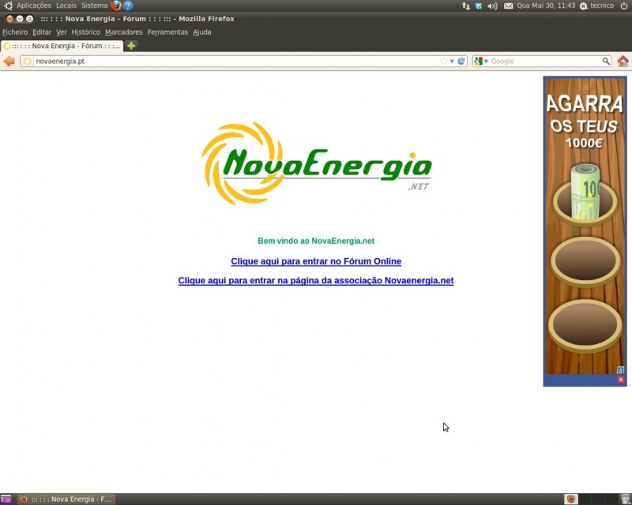Viewport: 632px width, 505px height.
Task: Click the 'AGARRA OS TEUS 1000€' ad text
Action: 585,122
